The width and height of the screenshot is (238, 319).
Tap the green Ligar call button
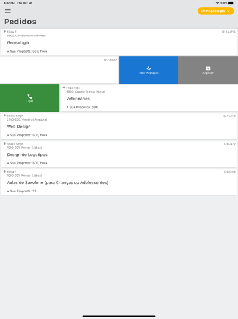click(x=30, y=98)
